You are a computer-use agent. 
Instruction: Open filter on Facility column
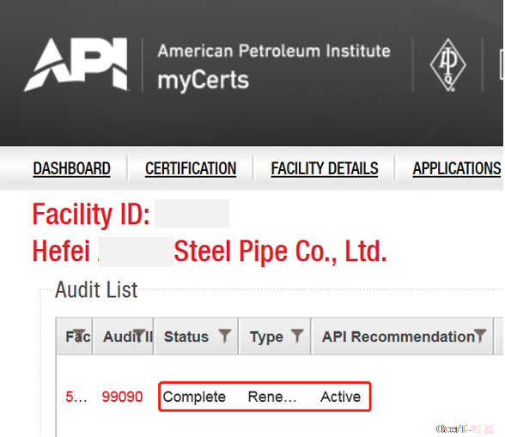point(79,337)
